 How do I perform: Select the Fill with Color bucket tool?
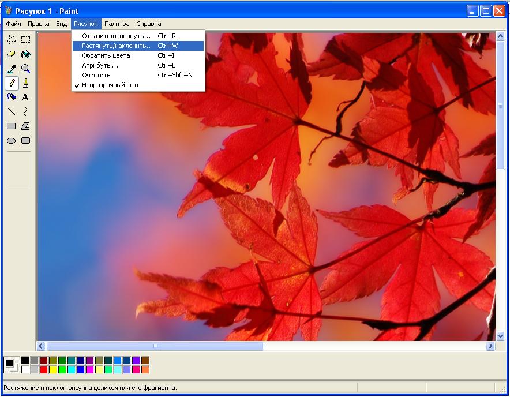(25, 54)
